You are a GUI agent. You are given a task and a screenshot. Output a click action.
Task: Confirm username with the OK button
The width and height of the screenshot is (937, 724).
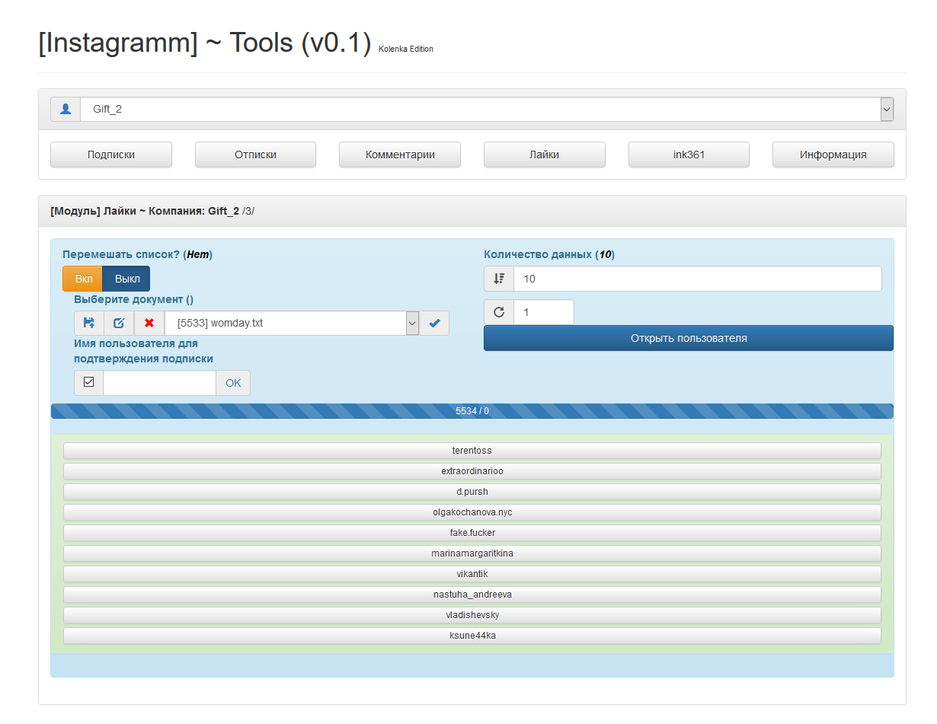click(233, 383)
